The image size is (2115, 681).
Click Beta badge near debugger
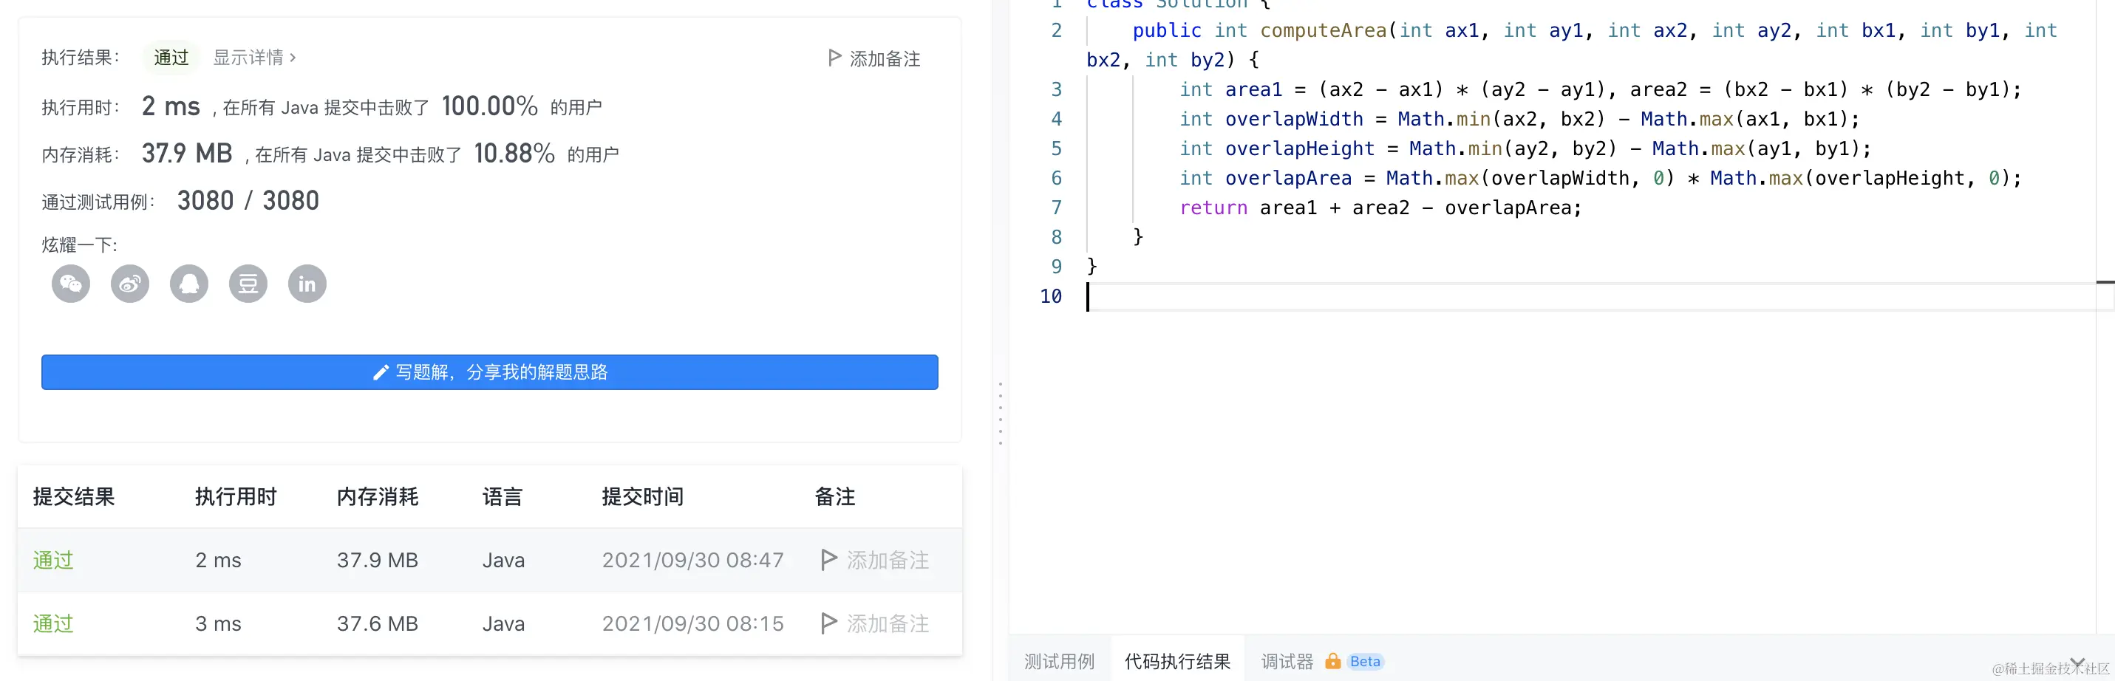click(1366, 661)
